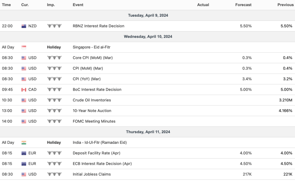Click the India flag in the holiday row

click(24, 143)
